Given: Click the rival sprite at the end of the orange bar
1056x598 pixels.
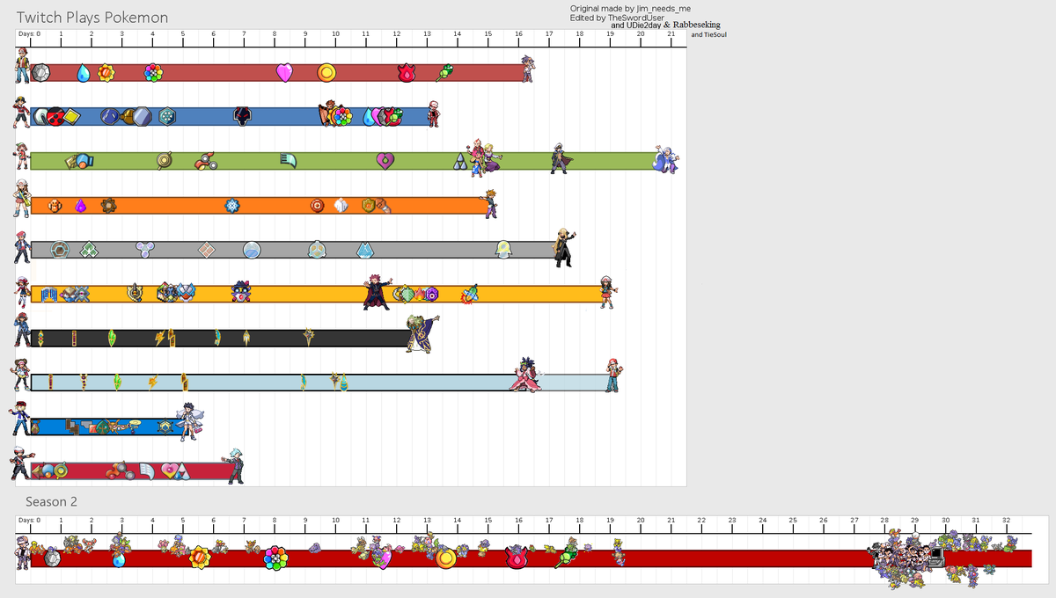Looking at the screenshot, I should 490,203.
